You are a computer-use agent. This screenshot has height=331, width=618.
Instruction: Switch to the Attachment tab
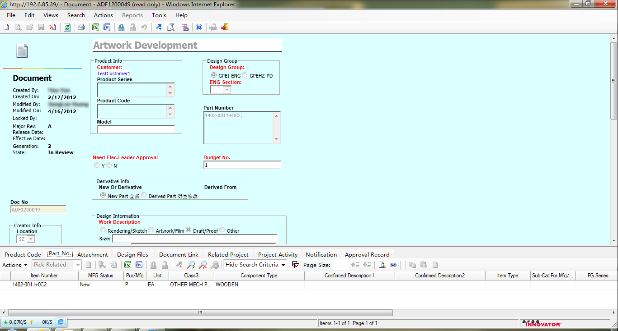pos(93,254)
